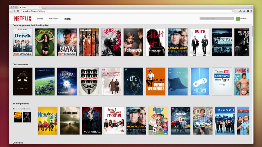Image resolution: width=262 pixels, height=147 pixels.
Task: Open the Personalize menu
Action: 54,19
